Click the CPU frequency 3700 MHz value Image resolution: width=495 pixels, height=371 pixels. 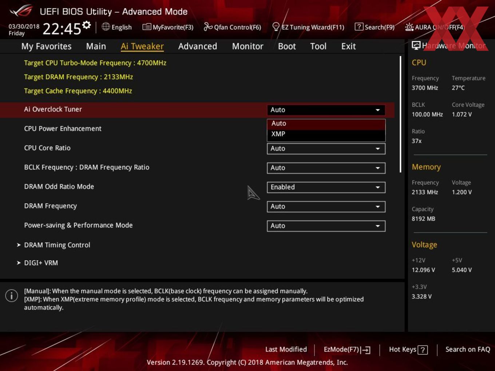tap(425, 88)
